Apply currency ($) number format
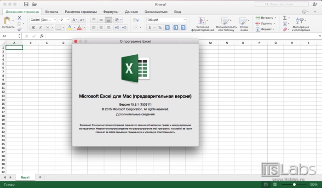 (149, 28)
